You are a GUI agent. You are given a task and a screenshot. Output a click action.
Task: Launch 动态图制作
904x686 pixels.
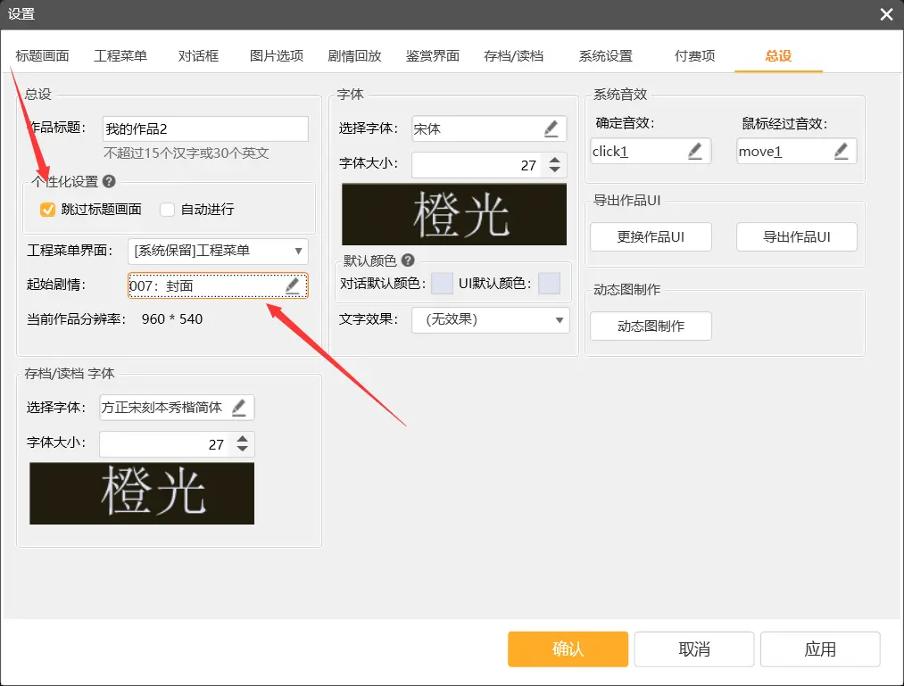650,326
